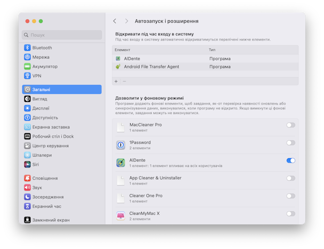This screenshot has height=249, width=324.
Task: Click the CleanMyMac X app icon
Action: [120, 216]
